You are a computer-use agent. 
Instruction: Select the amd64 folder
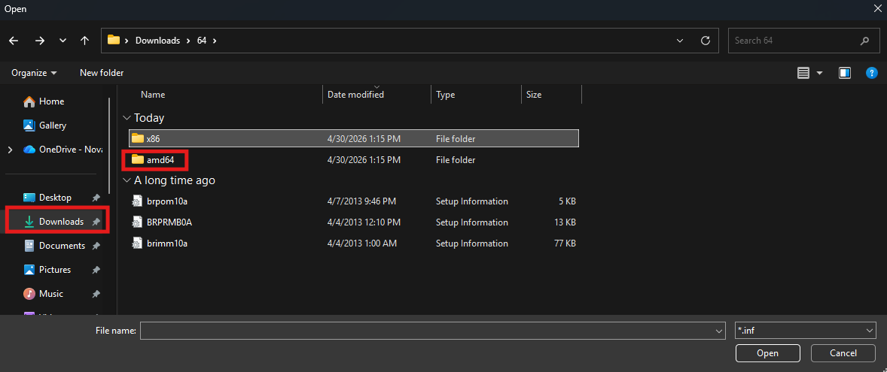coord(353,160)
